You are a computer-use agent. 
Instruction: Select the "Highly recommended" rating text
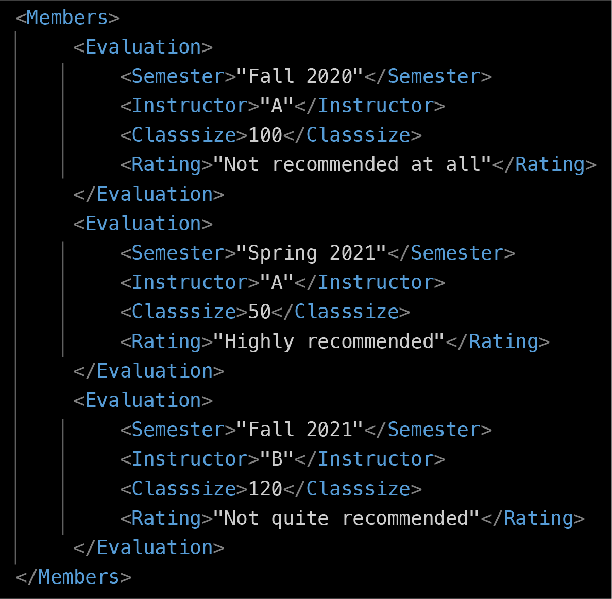[329, 341]
